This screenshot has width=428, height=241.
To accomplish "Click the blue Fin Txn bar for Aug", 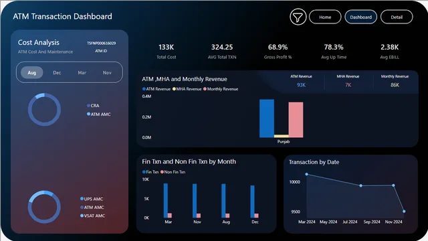I will [x=223, y=201].
